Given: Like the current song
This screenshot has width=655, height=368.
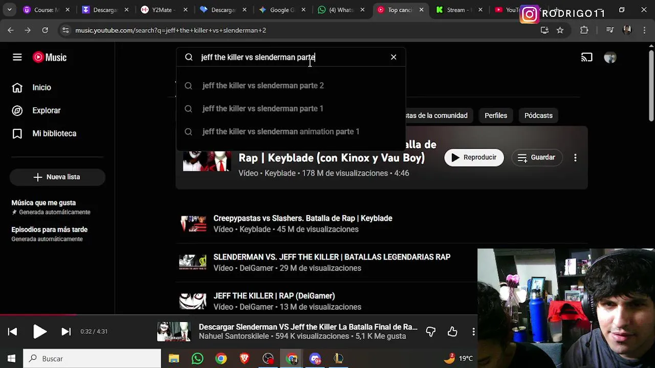Looking at the screenshot, I should 452,332.
